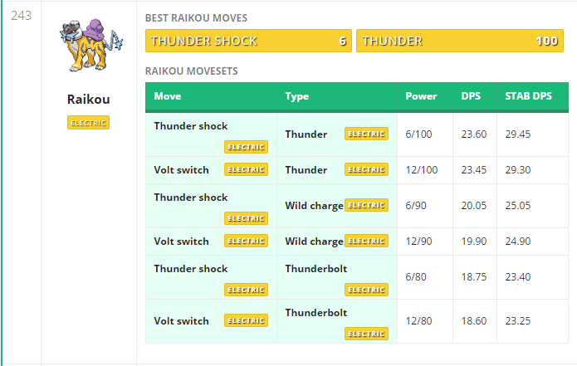
Task: Click Electric badge beside Wild charge, 12/90 row
Action: coord(366,241)
